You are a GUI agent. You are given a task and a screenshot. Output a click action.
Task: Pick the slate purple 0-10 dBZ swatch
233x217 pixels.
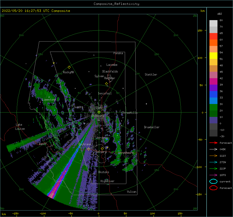point(213,120)
